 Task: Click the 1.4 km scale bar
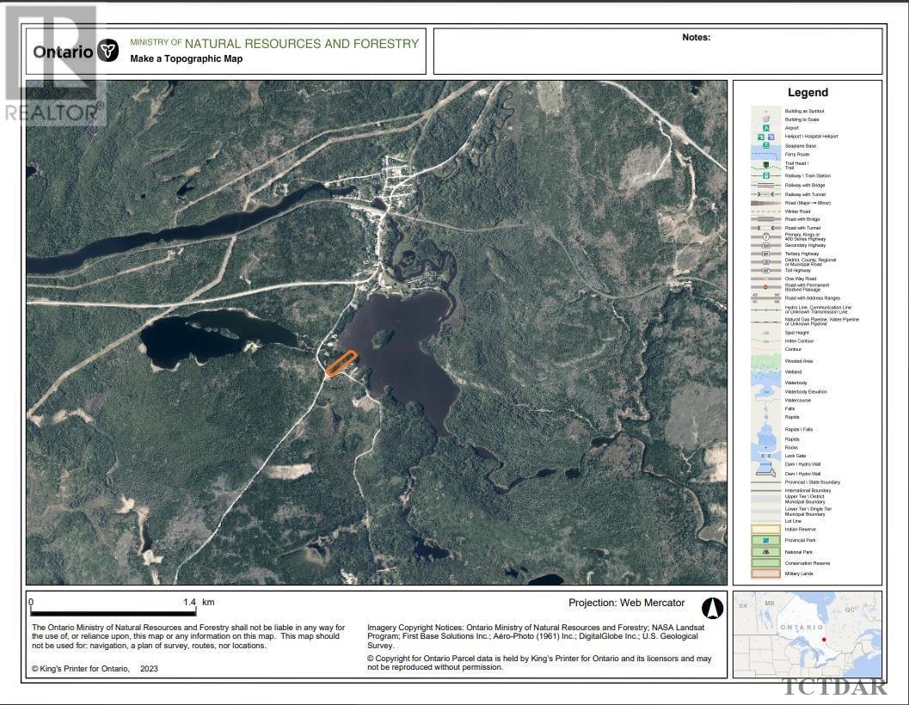[x=114, y=613]
